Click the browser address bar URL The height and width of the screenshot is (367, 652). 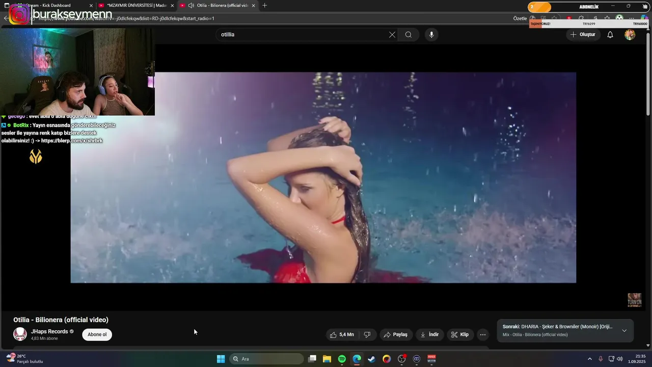126,18
